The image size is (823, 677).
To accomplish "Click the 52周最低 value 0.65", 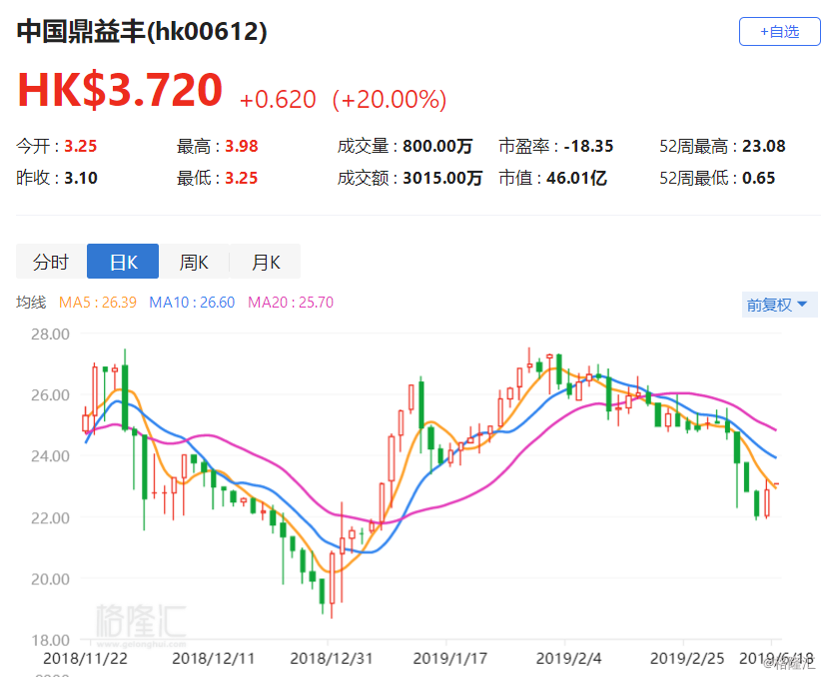I will [758, 178].
